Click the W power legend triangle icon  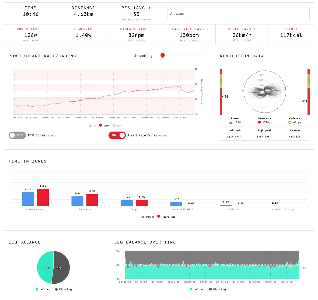click(x=90, y=126)
